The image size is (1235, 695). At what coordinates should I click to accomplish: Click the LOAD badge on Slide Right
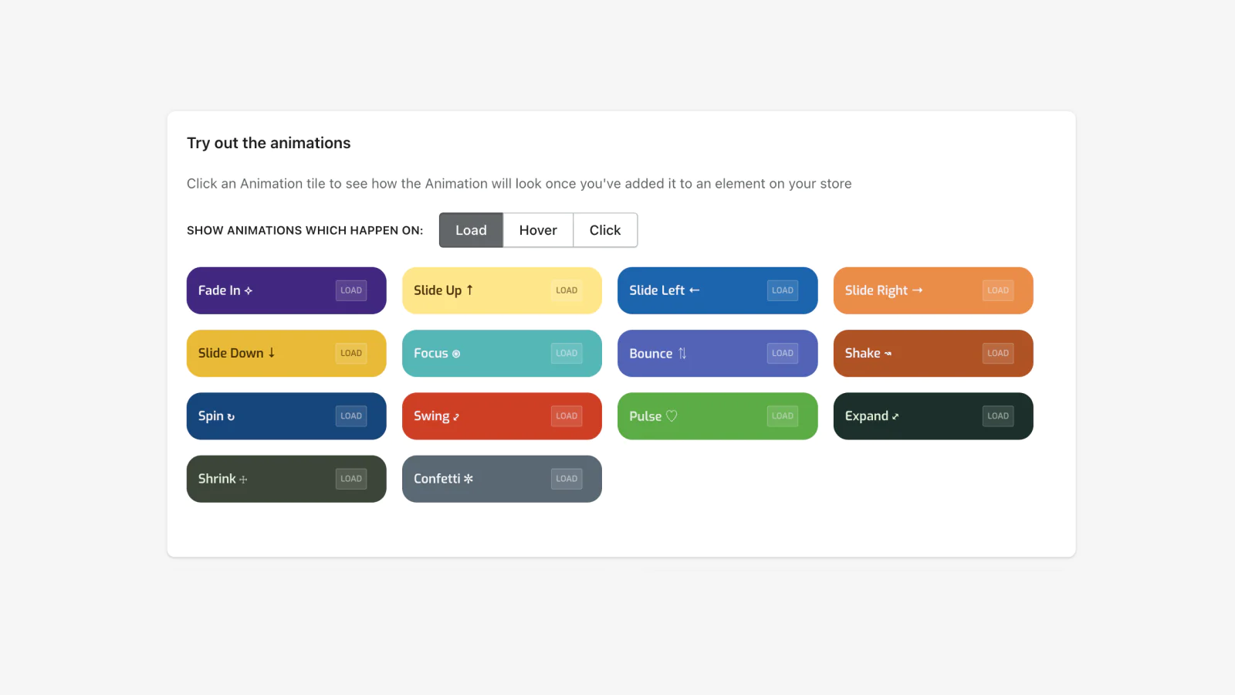coord(998,290)
